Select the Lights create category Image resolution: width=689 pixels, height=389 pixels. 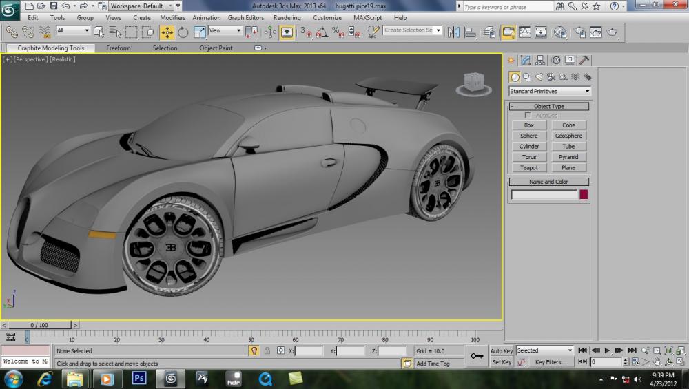[539, 77]
